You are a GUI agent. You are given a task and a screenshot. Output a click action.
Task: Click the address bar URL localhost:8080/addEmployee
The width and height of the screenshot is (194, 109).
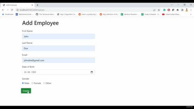(x=32, y=10)
